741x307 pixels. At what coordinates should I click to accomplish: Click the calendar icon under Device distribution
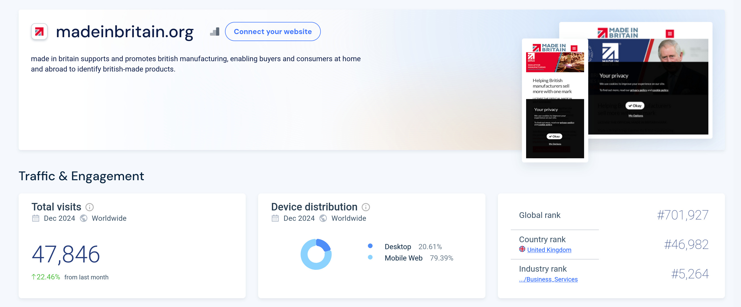(x=275, y=218)
